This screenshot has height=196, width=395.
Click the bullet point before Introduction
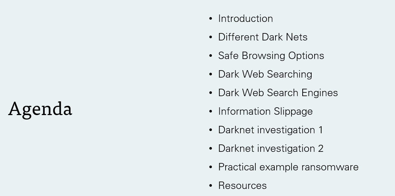(x=211, y=19)
